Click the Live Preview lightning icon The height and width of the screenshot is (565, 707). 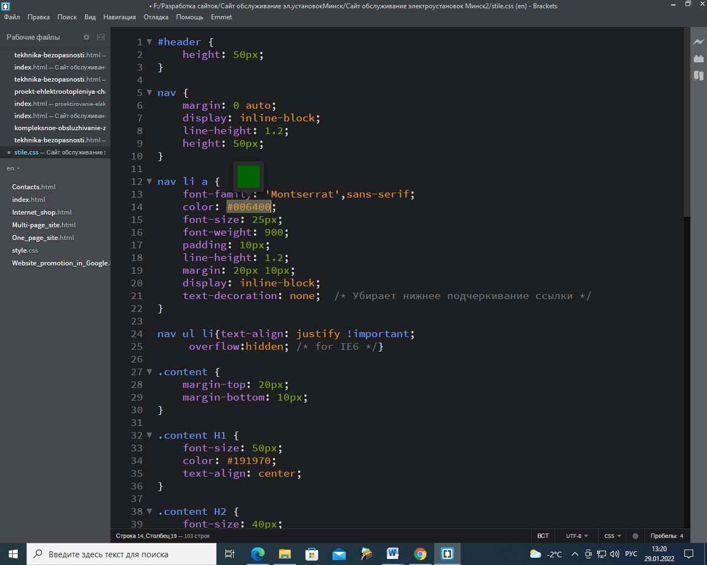698,41
